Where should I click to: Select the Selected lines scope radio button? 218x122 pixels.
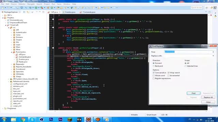pyautogui.click(x=185, y=66)
